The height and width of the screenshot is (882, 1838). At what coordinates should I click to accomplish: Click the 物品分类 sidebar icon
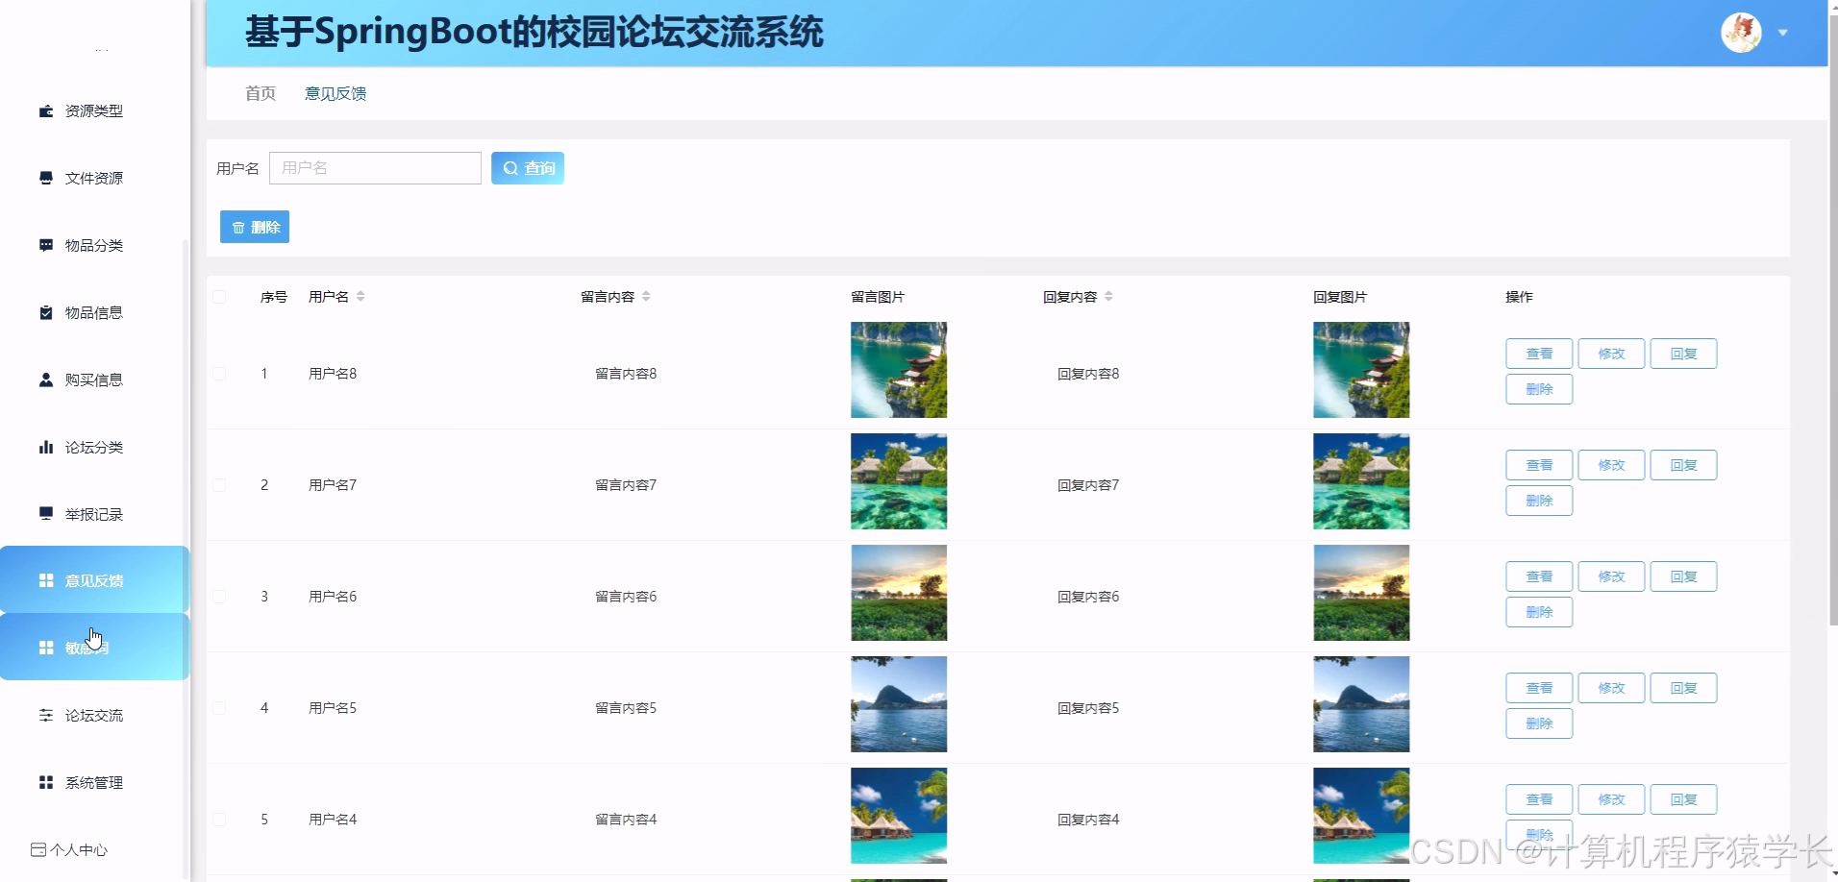(x=45, y=245)
